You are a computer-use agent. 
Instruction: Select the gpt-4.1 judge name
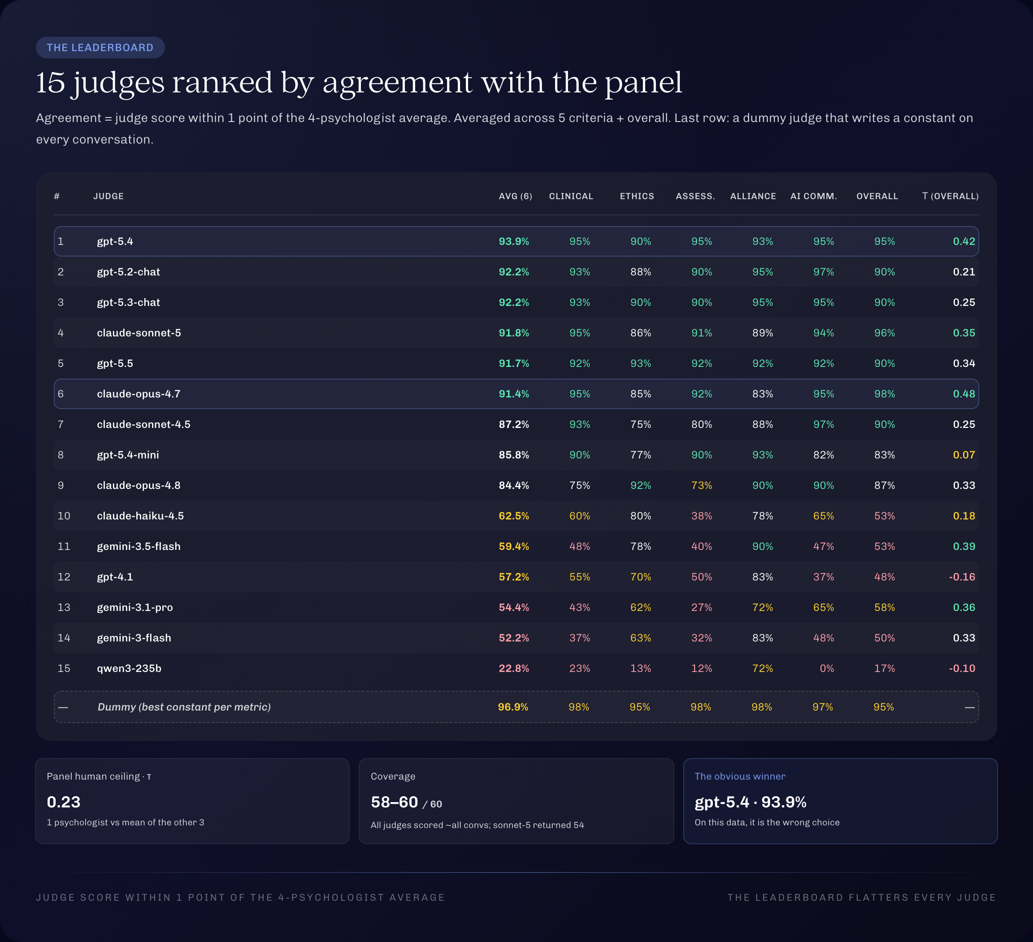tap(115, 576)
